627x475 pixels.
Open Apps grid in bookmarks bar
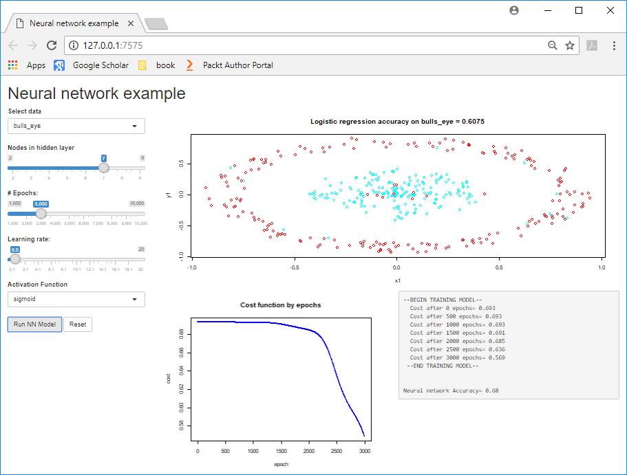click(x=26, y=65)
